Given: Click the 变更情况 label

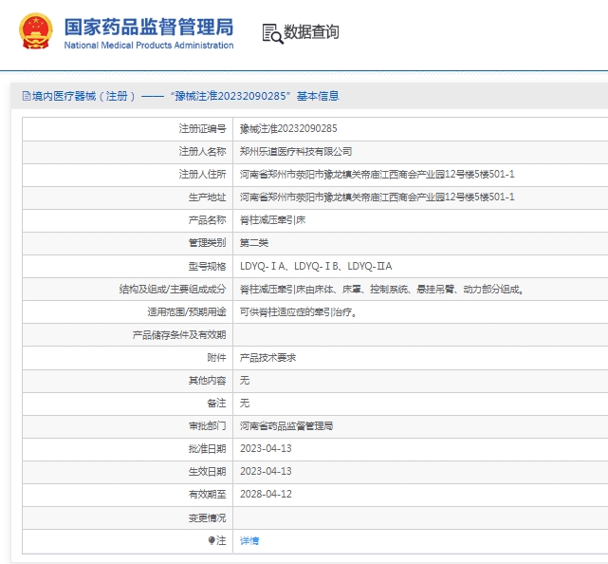Looking at the screenshot, I should (x=207, y=517).
